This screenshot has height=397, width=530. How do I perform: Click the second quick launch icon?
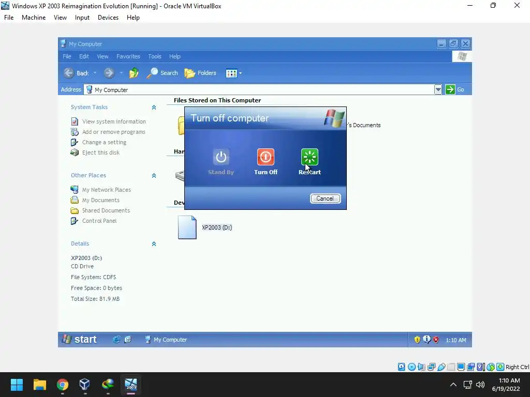[128, 340]
